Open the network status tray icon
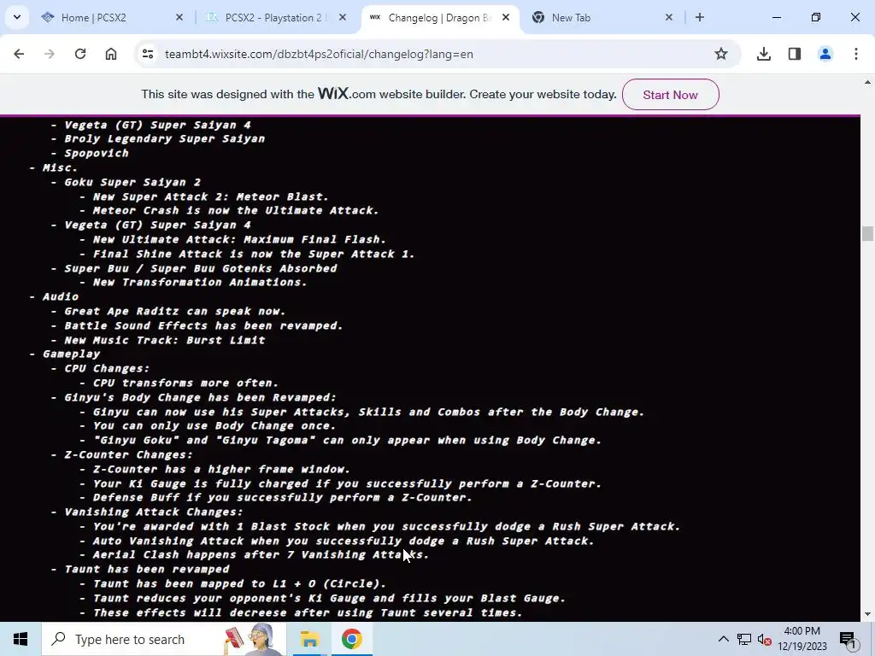Screen dimensions: 875x656 tap(744, 639)
